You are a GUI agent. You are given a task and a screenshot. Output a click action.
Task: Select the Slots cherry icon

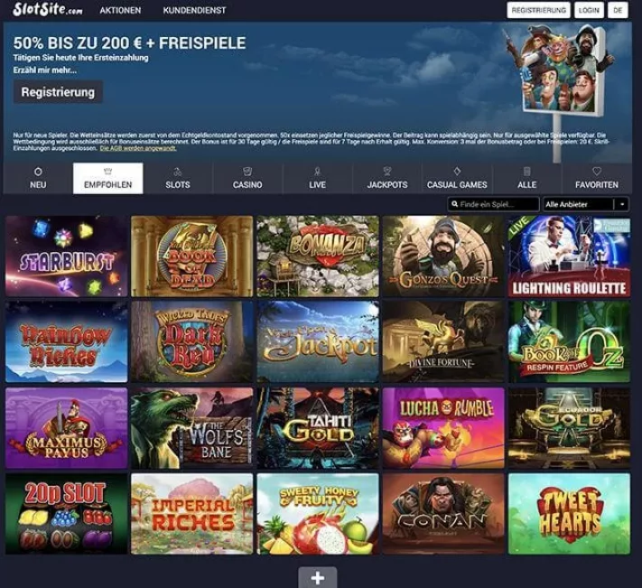tap(178, 172)
